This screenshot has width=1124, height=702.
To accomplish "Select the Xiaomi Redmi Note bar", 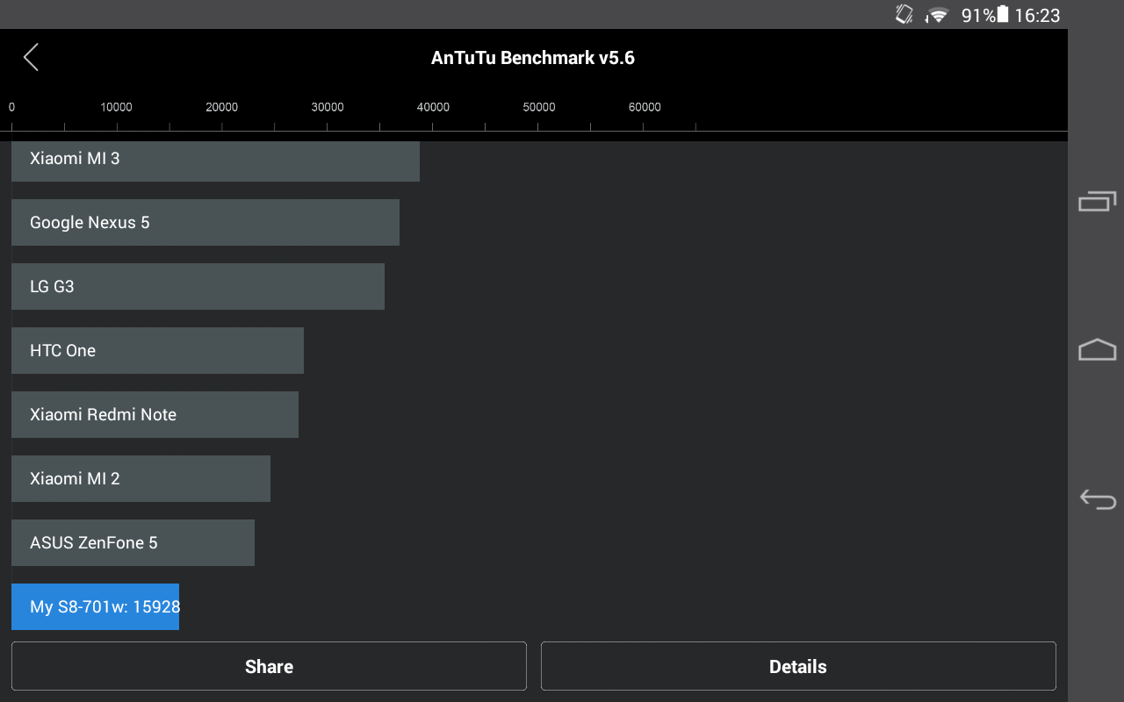I will [155, 415].
